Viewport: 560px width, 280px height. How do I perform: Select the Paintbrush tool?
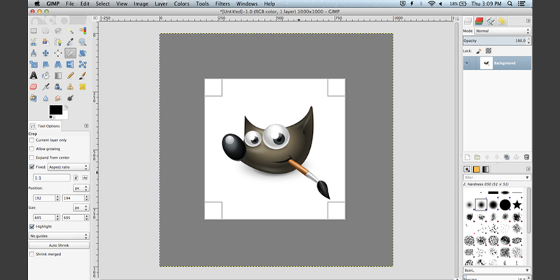pyautogui.click(x=83, y=76)
